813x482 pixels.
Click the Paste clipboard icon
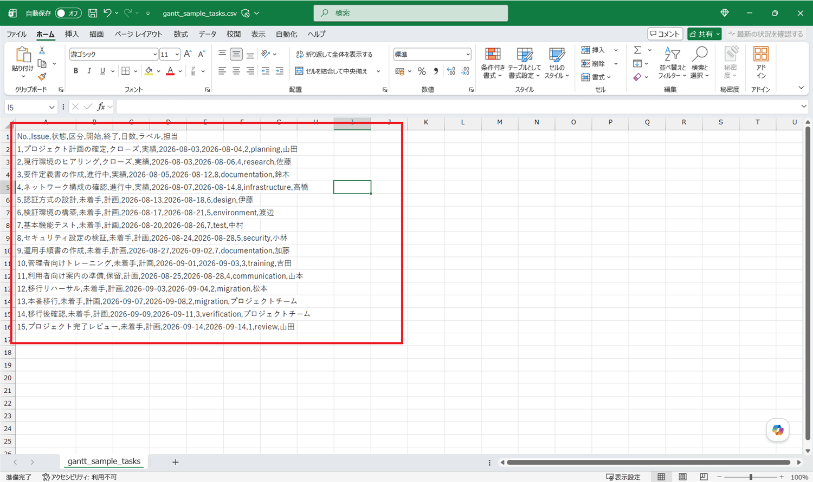point(23,55)
